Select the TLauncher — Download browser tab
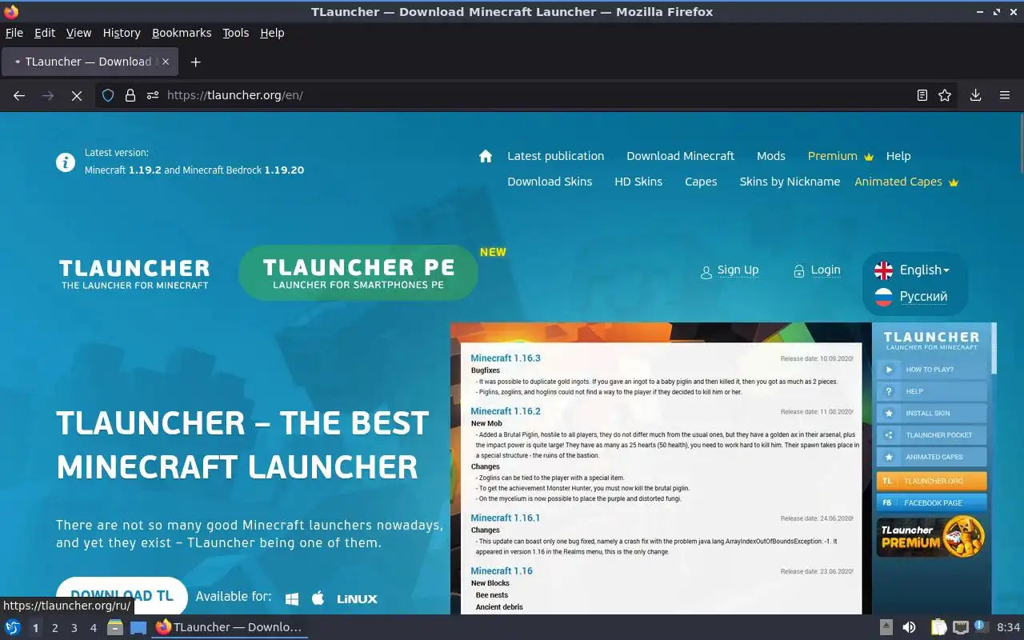Screen dimensions: 1024x640 tap(90, 62)
